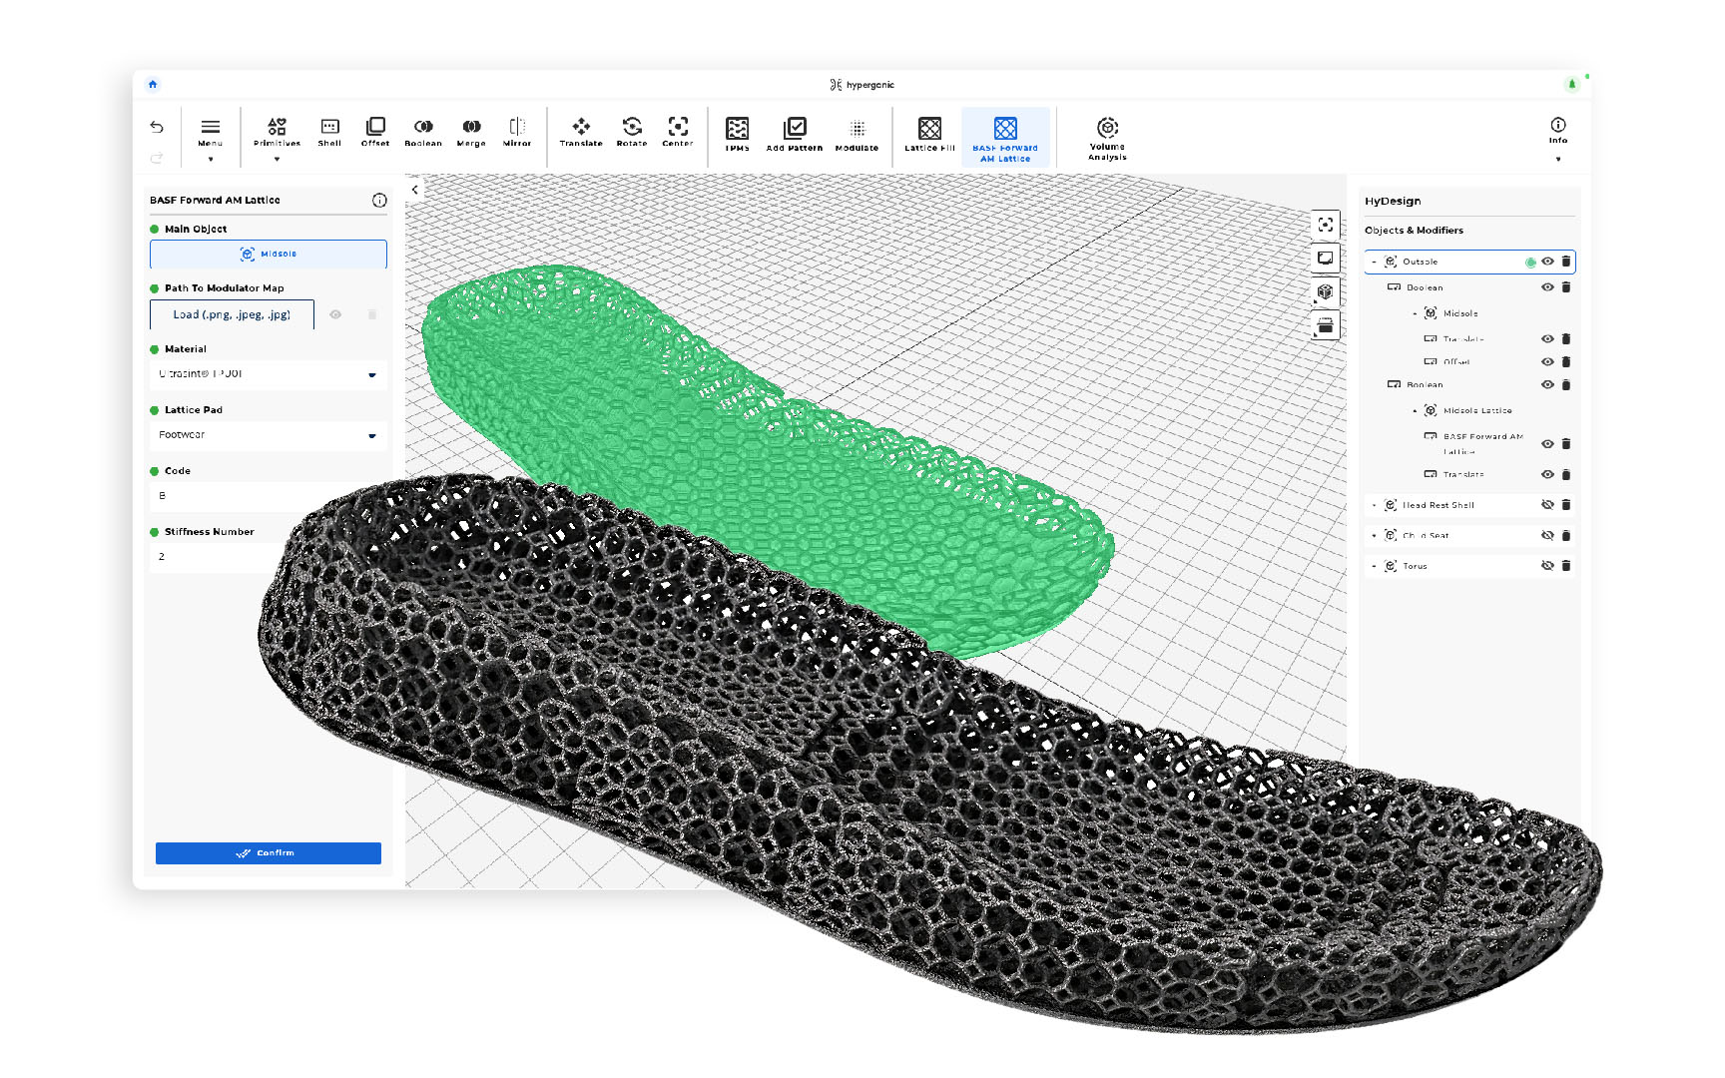Toggle visibility of first Boolean modifier

click(1548, 287)
